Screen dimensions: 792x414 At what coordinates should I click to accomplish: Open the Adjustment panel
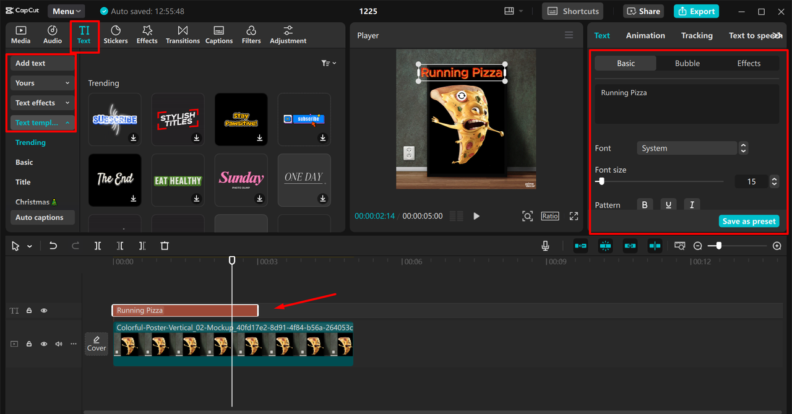pyautogui.click(x=288, y=35)
